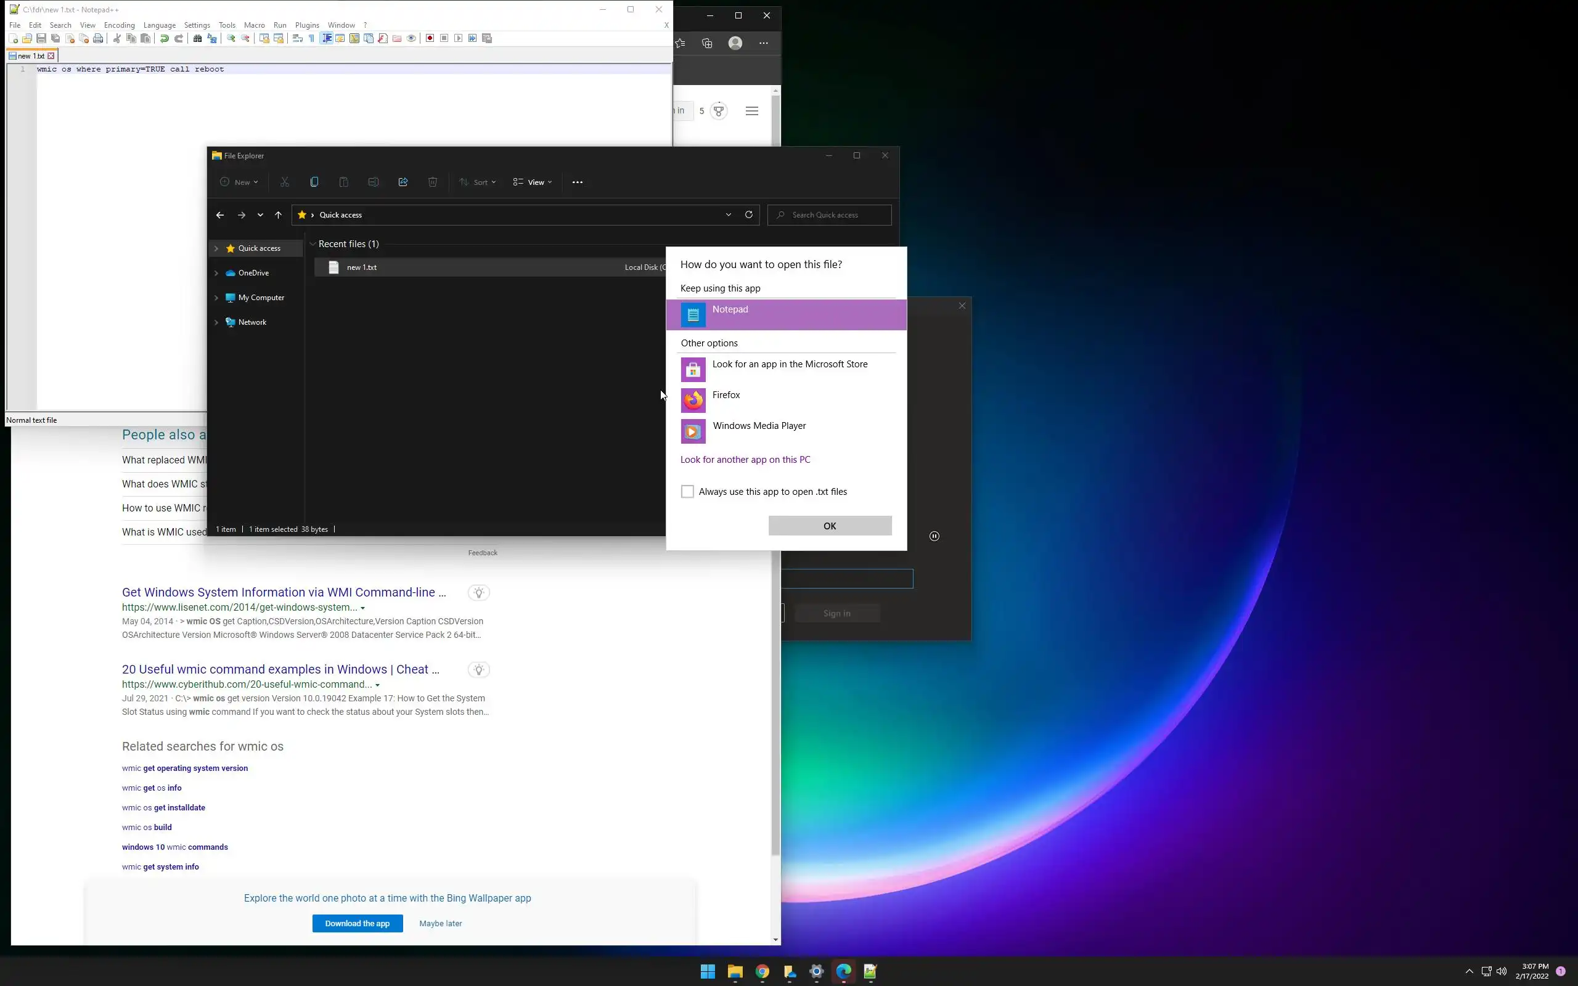Click the Firefox app option icon
The image size is (1578, 986).
tap(693, 401)
